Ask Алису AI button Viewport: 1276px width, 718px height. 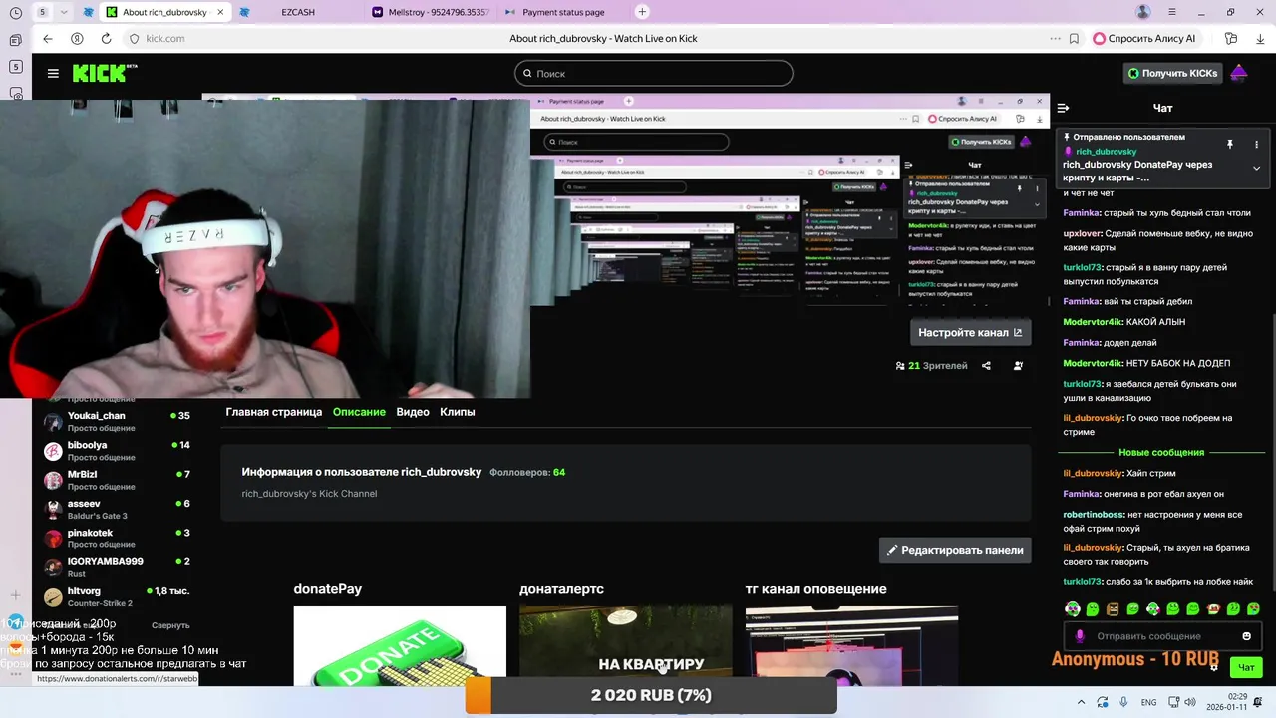[x=1144, y=38]
